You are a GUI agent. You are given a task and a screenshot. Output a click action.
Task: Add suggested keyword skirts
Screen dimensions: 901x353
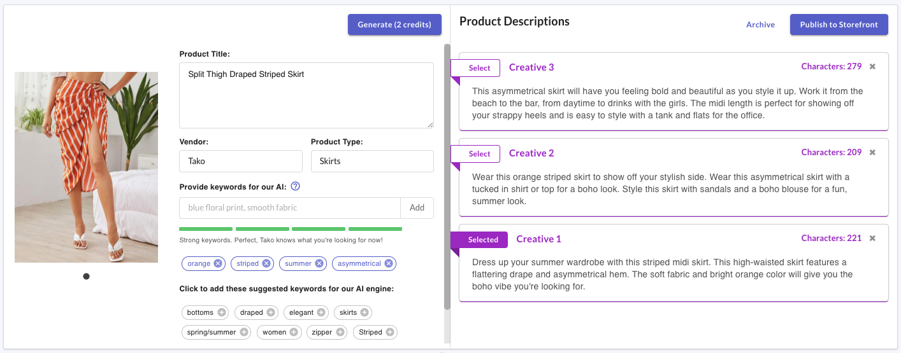point(364,312)
